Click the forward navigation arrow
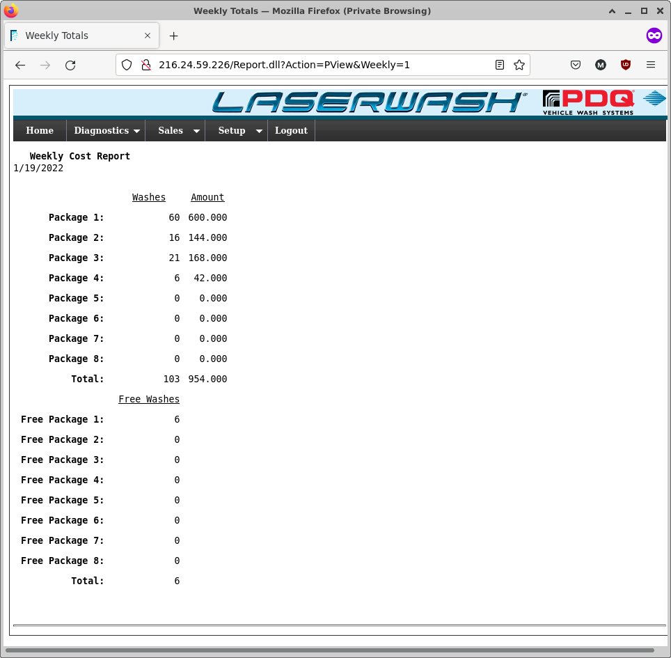The width and height of the screenshot is (671, 658). pos(45,65)
